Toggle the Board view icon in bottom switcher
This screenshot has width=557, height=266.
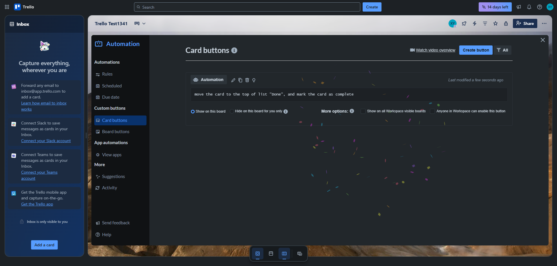(x=284, y=254)
